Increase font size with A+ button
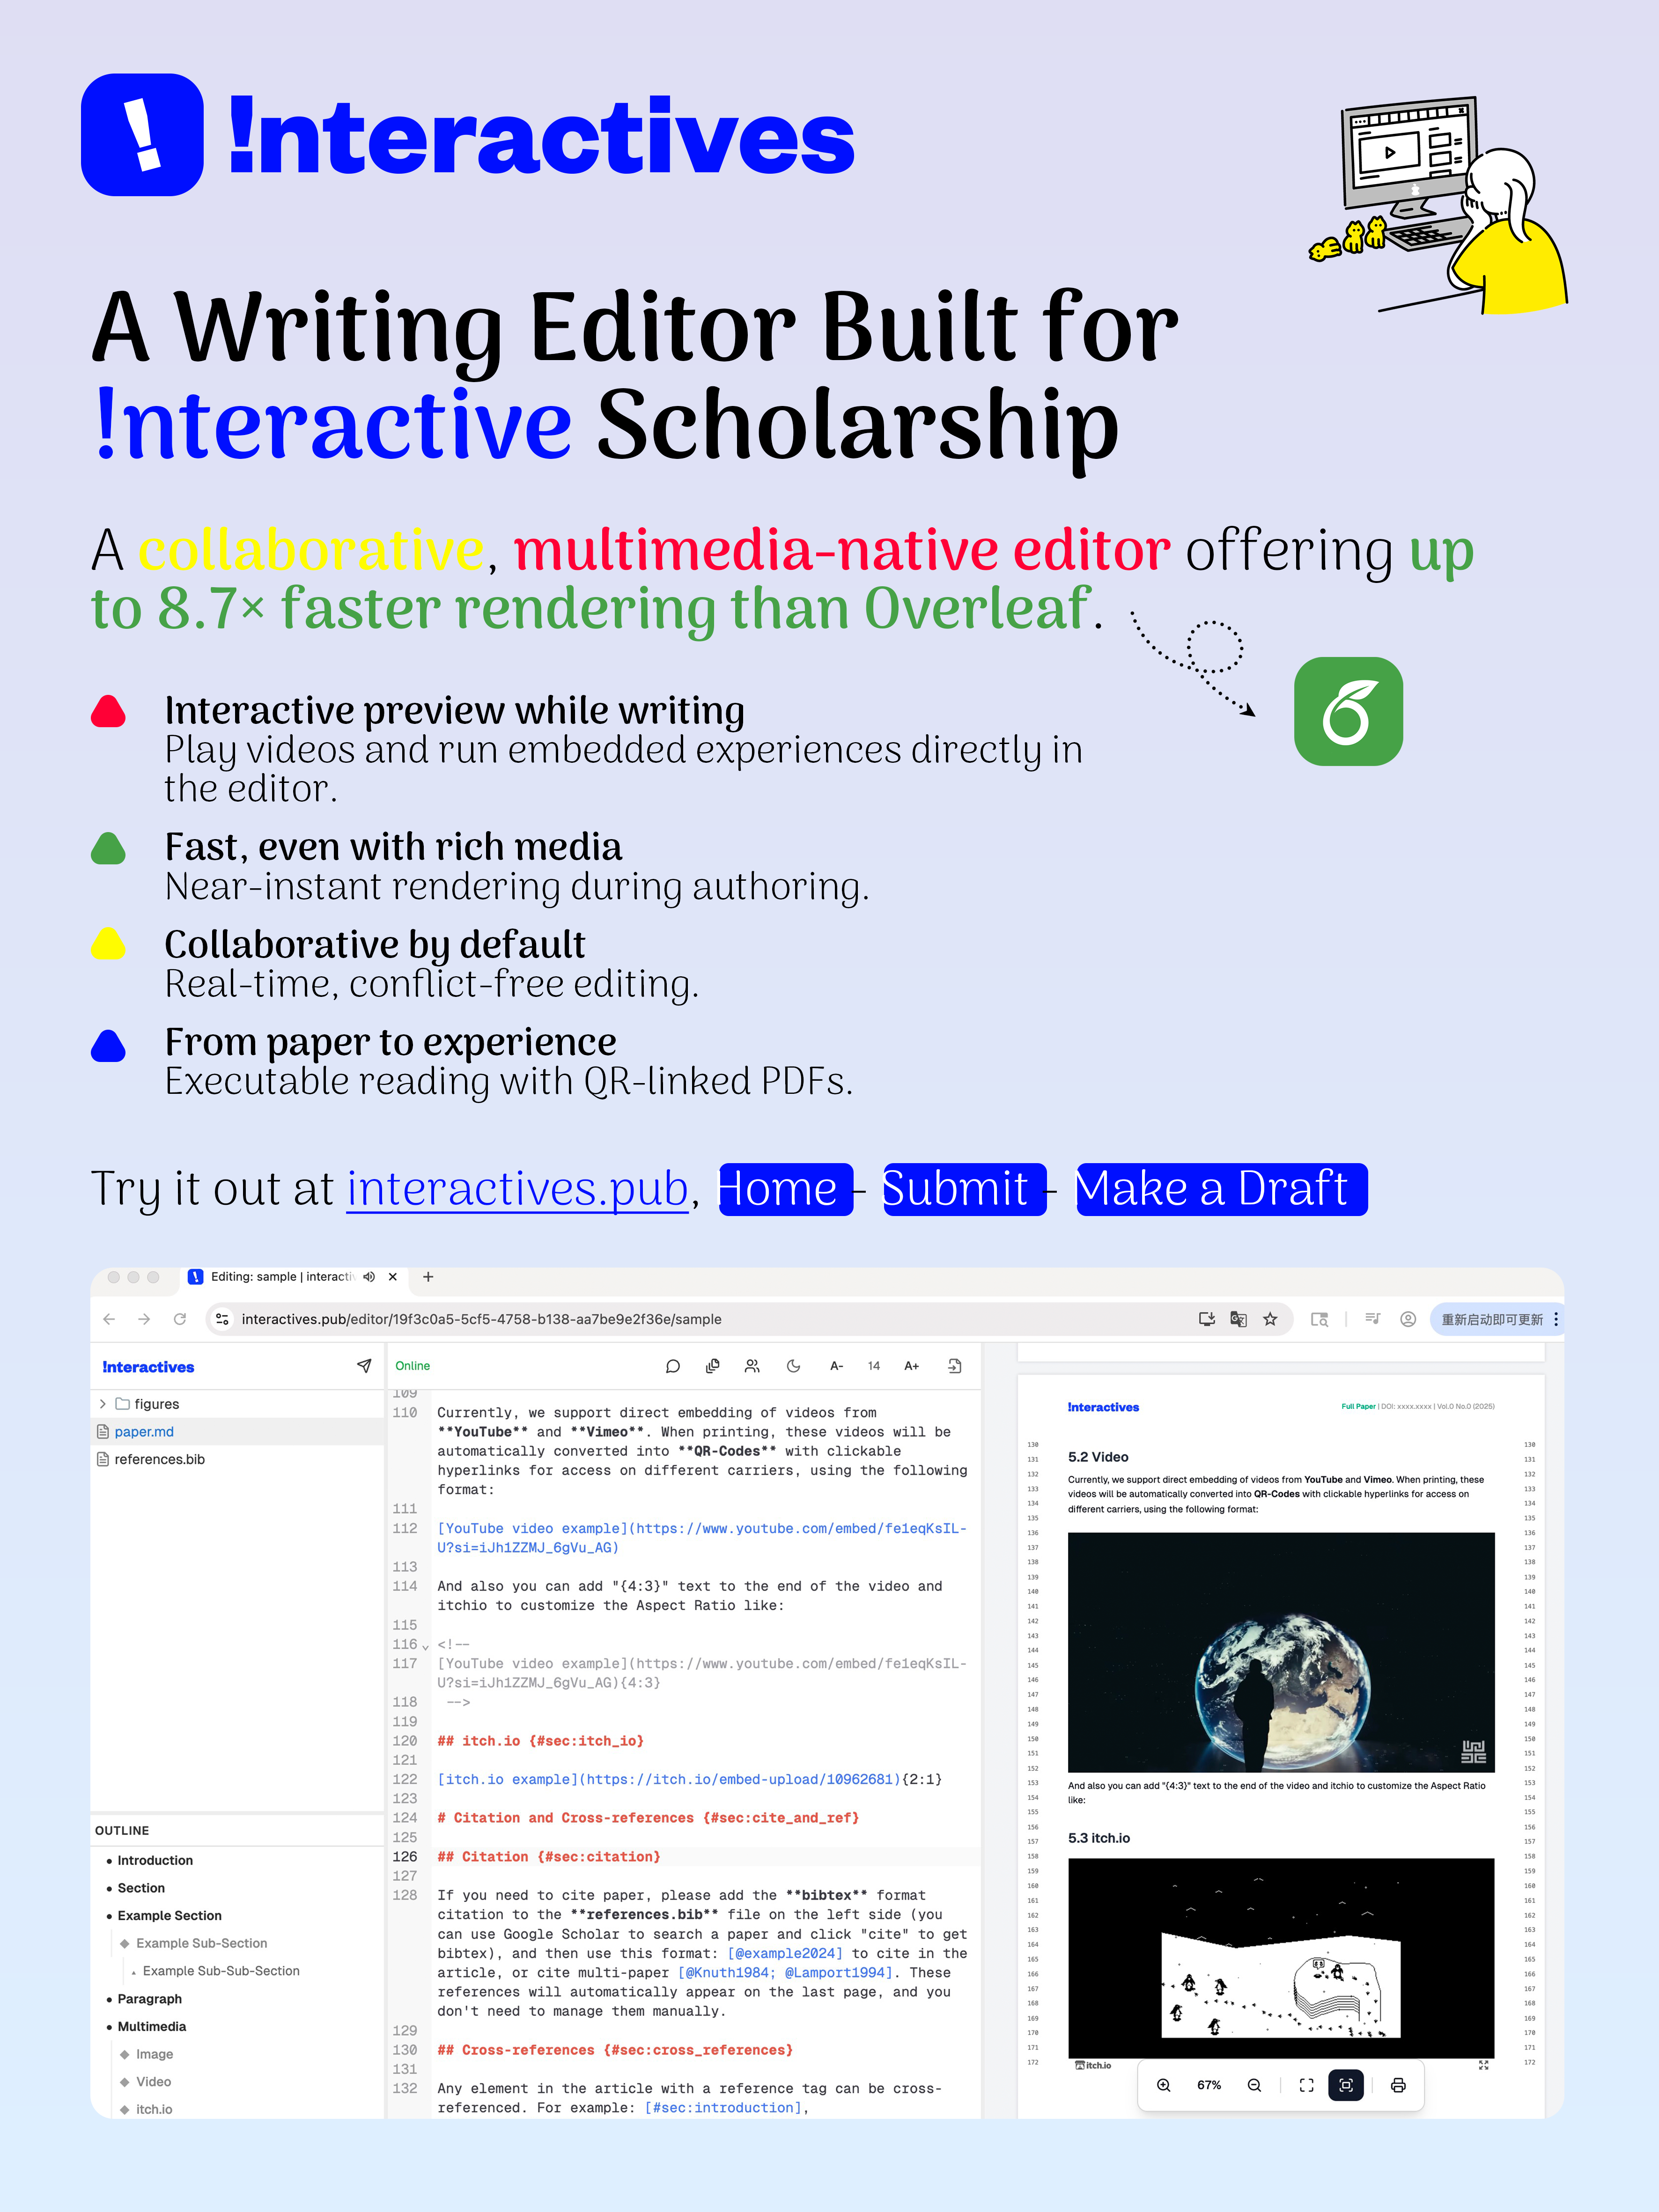Screen dimensions: 1659x2212 click(912, 1366)
